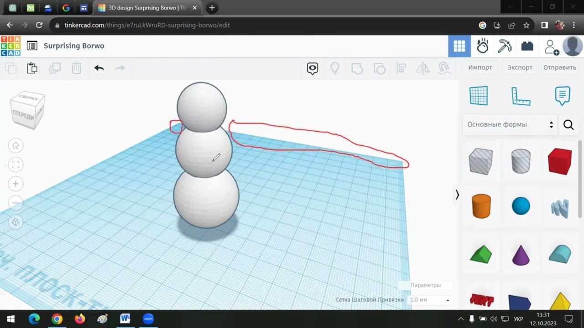This screenshot has height=328, width=584.
Task: Open the Sim Lab apple icon
Action: (482, 46)
